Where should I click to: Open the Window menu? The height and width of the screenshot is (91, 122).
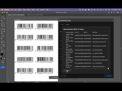[x=42, y=10]
